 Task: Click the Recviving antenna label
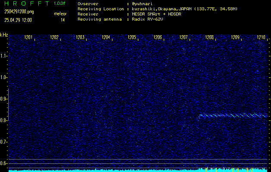(x=100, y=19)
